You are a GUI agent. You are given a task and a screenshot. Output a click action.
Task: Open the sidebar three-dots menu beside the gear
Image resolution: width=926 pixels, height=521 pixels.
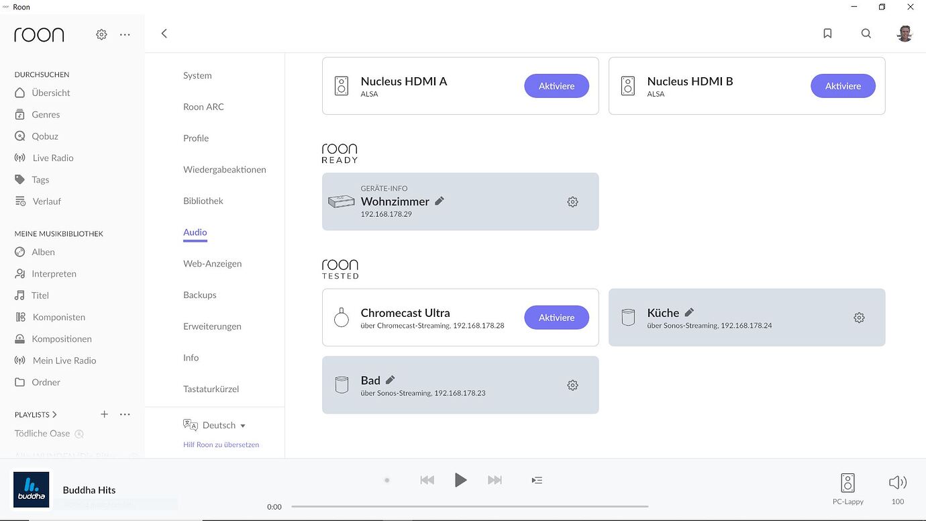pos(125,34)
